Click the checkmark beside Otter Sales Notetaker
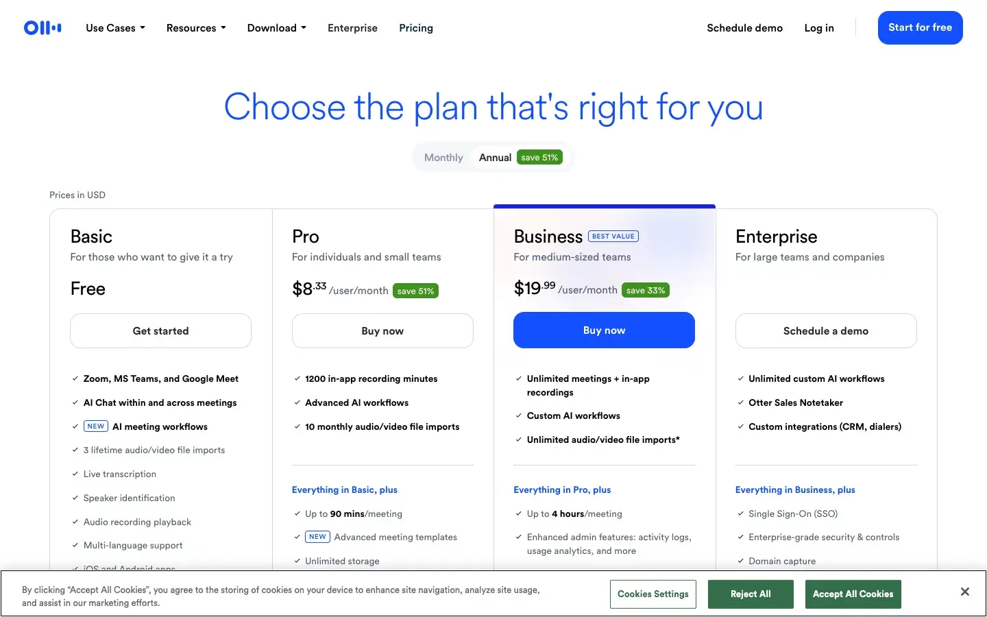This screenshot has width=987, height=617. point(740,402)
